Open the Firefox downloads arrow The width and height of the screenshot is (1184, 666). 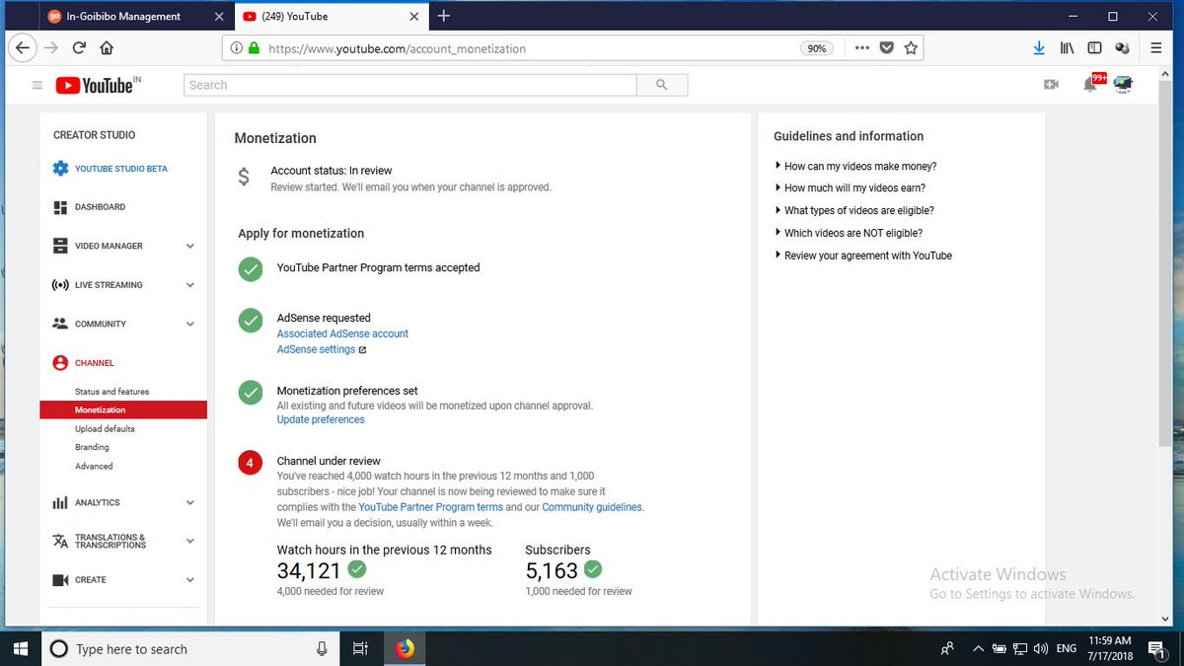coord(1039,47)
